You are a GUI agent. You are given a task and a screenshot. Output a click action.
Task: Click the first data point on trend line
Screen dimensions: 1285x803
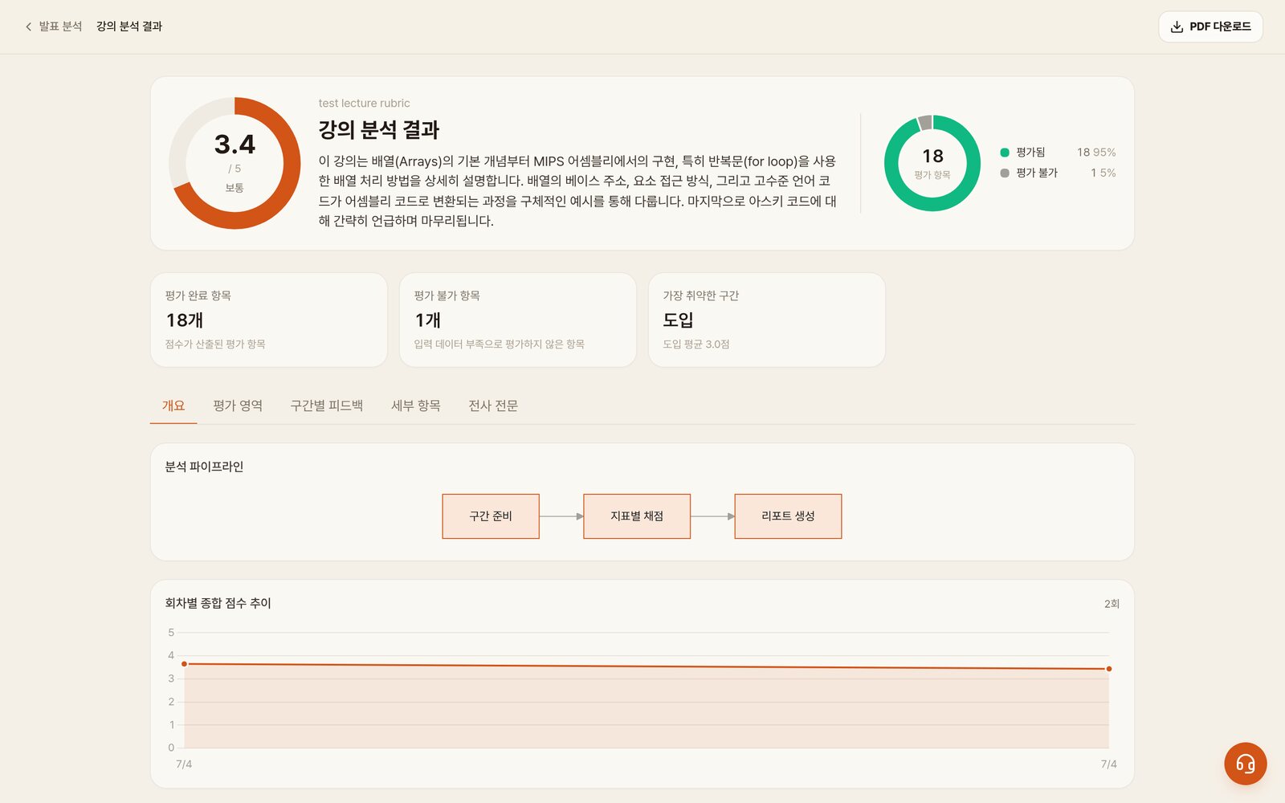coord(185,664)
